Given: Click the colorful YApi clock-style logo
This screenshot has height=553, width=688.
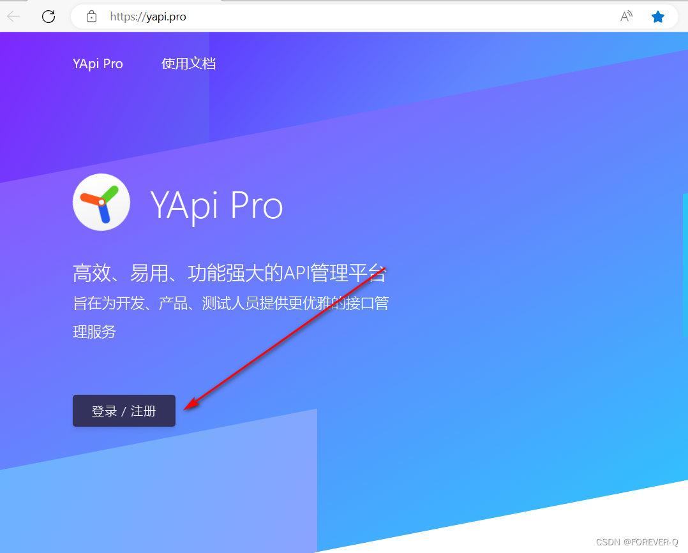Looking at the screenshot, I should tap(101, 202).
